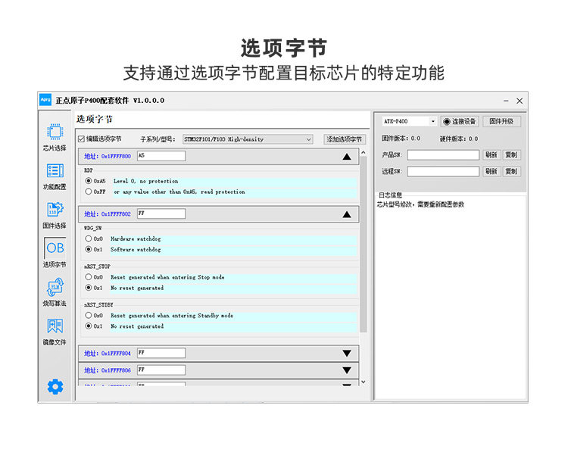Click the 硬件版本: 0.0 text
This screenshot has width=568, height=449.
tap(459, 139)
